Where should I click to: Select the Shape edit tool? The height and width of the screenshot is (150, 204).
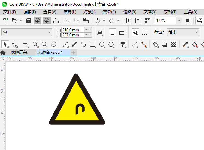tap(15, 45)
